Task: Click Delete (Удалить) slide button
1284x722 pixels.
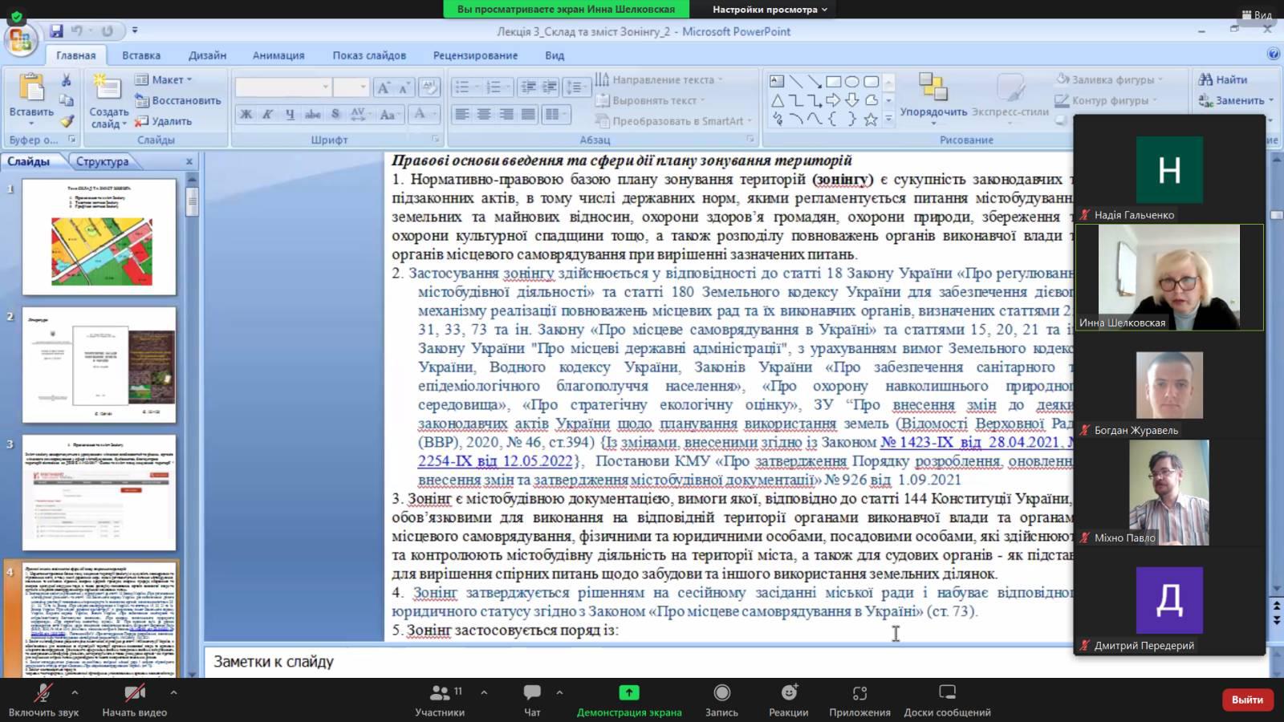Action: click(164, 121)
